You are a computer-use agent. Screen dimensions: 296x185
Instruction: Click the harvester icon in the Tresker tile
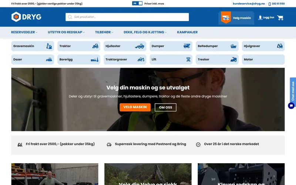click(x=233, y=60)
